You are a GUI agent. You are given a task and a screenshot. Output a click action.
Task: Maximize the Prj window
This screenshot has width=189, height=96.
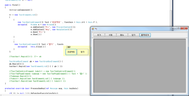pyautogui.click(x=178, y=28)
